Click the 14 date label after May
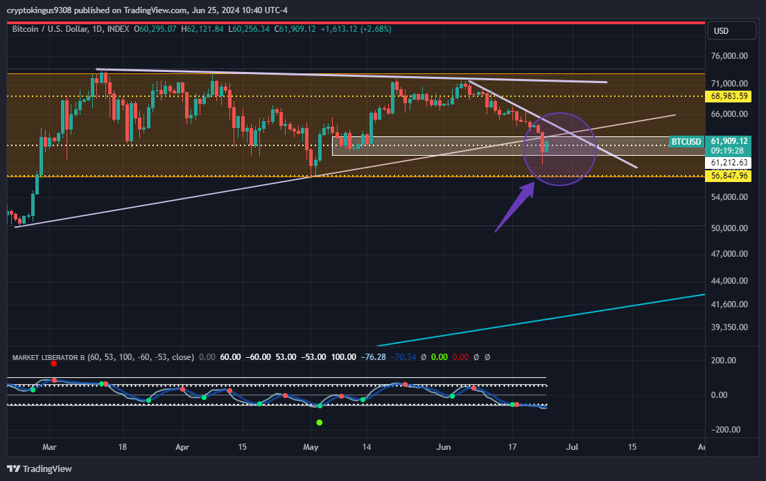Screen dimensions: 766x481 [x=367, y=447]
